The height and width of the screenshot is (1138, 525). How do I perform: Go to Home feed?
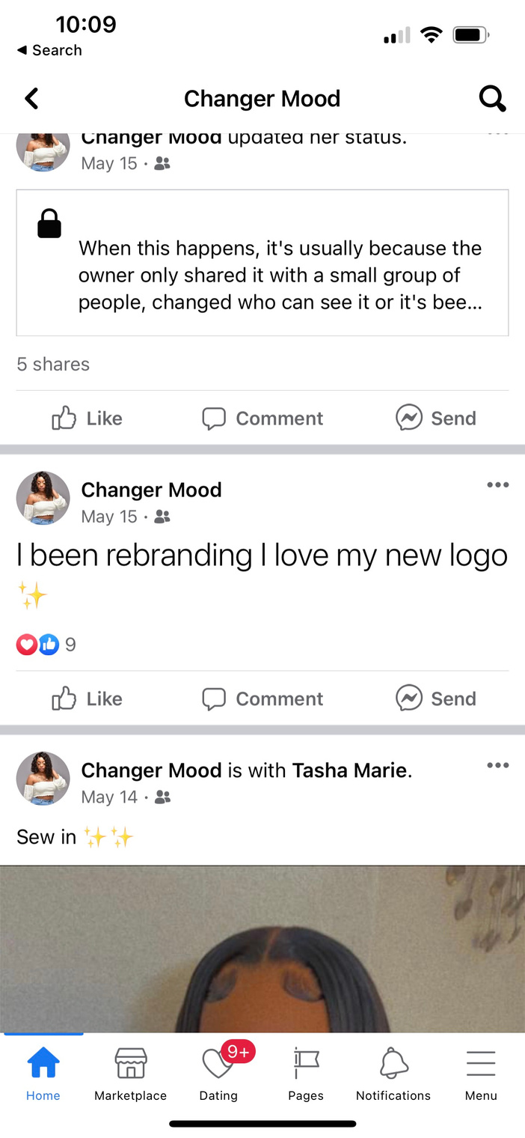point(43,1075)
